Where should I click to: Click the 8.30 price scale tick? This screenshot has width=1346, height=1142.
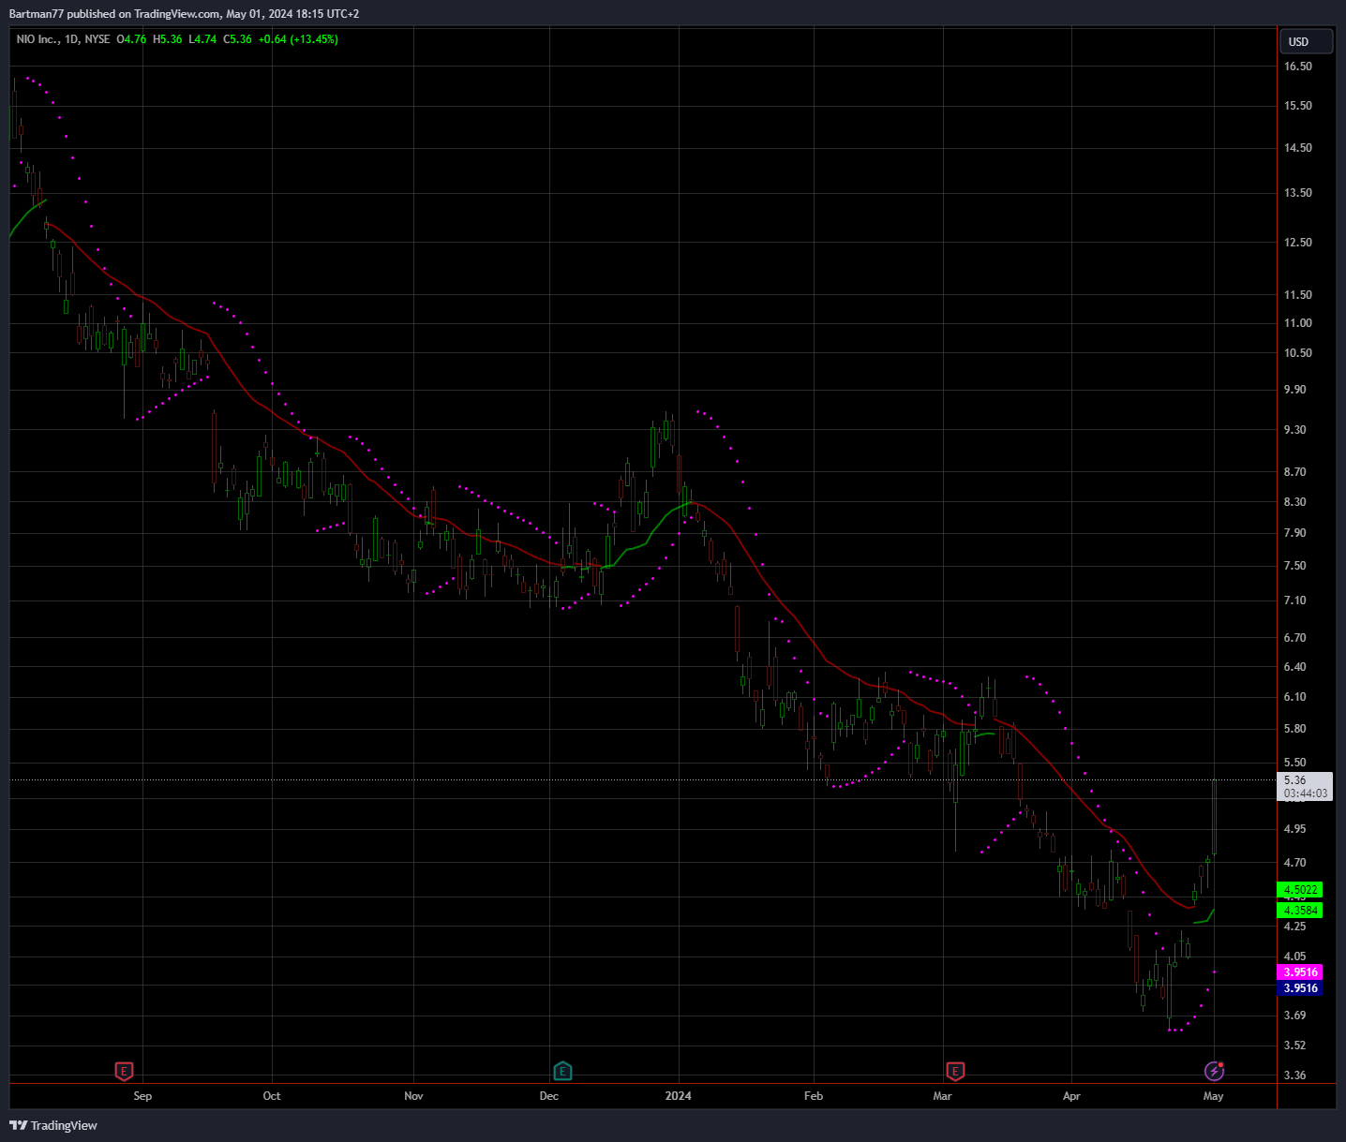tap(1295, 502)
